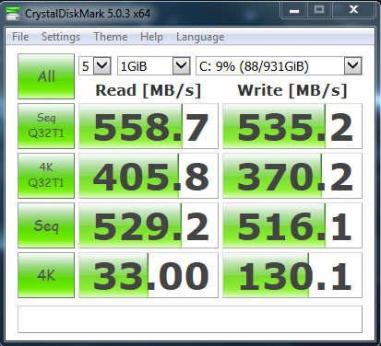This screenshot has height=346, width=381.
Task: Open the File menu
Action: (x=20, y=37)
